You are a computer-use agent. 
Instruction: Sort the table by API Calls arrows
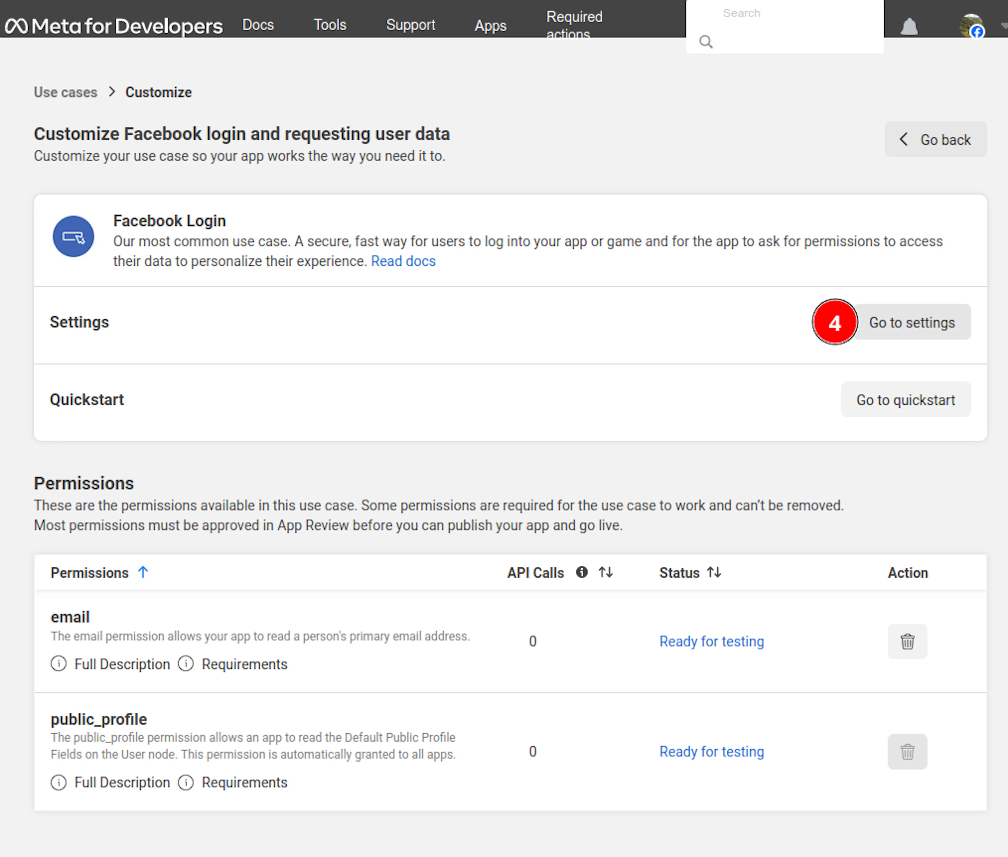pos(606,572)
